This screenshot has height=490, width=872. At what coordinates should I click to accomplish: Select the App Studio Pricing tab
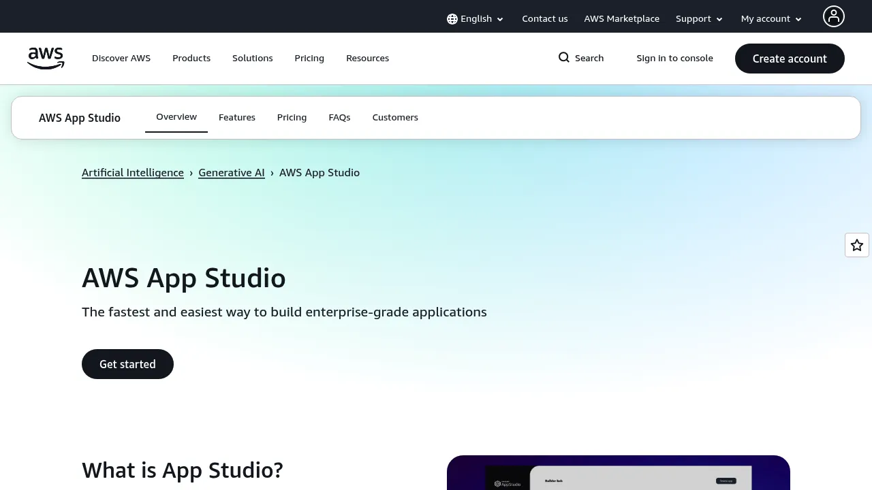pyautogui.click(x=292, y=118)
